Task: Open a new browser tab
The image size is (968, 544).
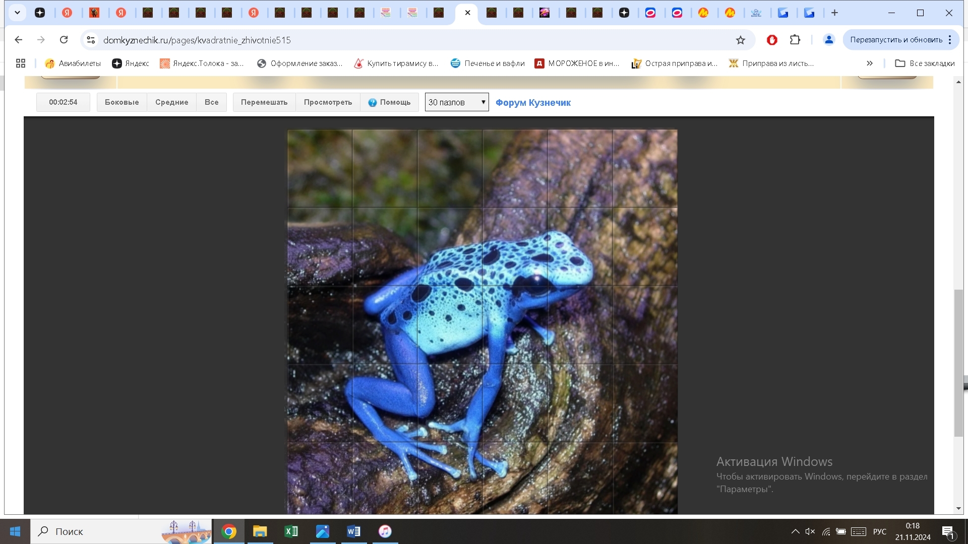Action: [x=834, y=13]
